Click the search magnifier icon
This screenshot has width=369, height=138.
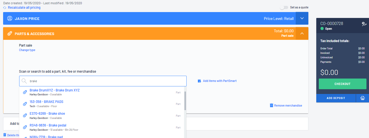tap(24, 81)
